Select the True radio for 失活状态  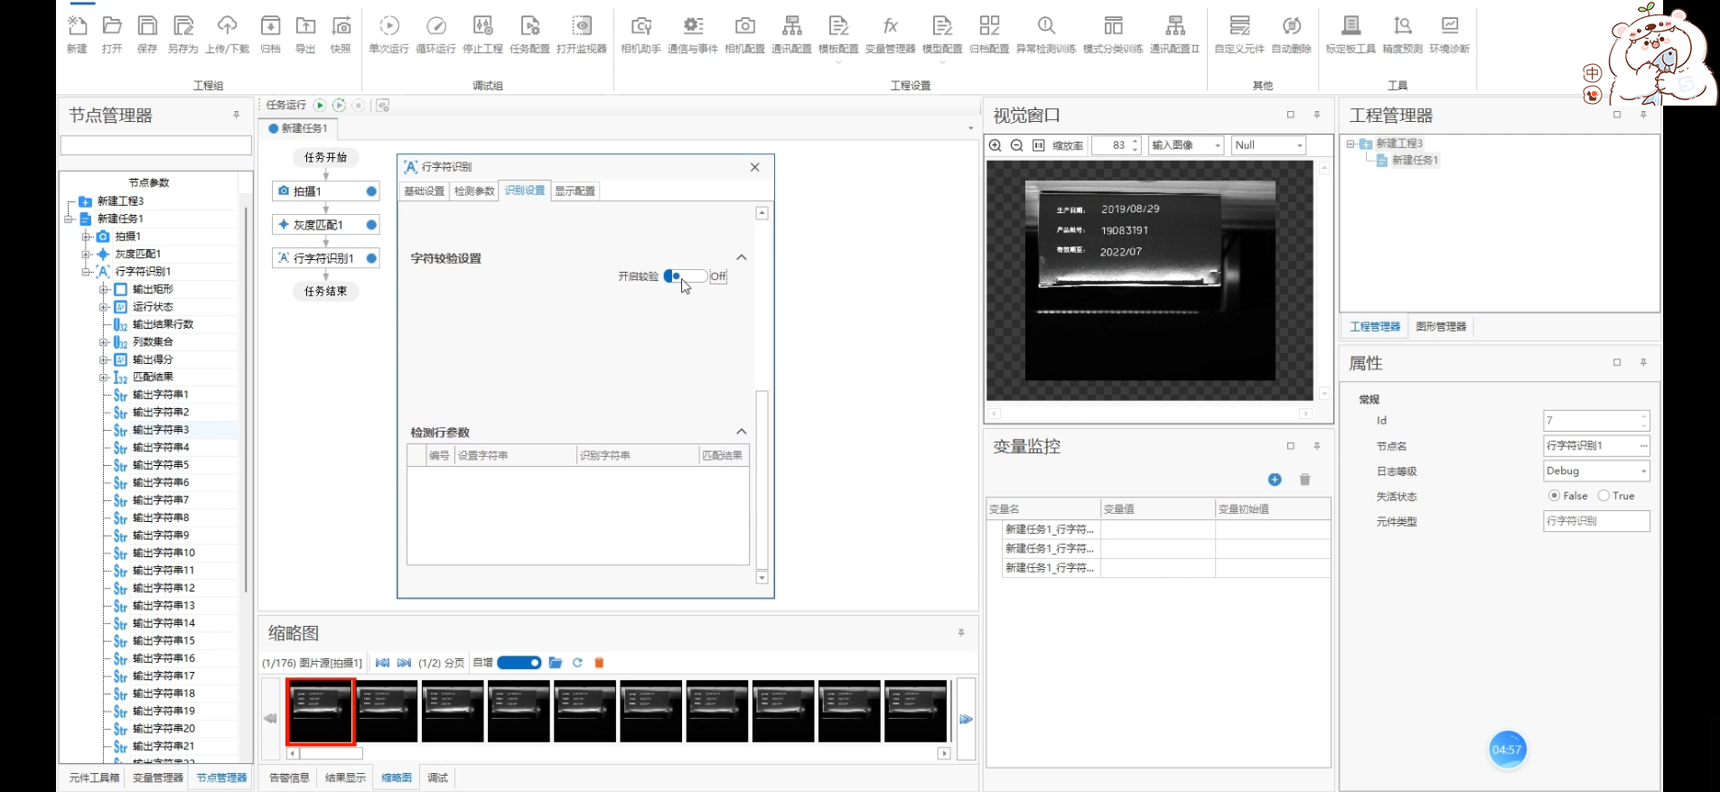click(1603, 496)
